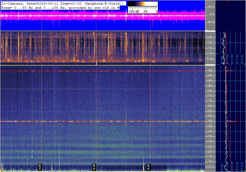Click the 25 Hz tick on geophone axis
The width and height of the screenshot is (246, 172).
pyautogui.click(x=210, y=37)
